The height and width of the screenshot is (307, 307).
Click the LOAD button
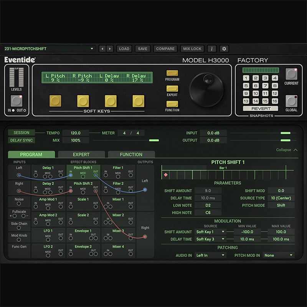124,49
